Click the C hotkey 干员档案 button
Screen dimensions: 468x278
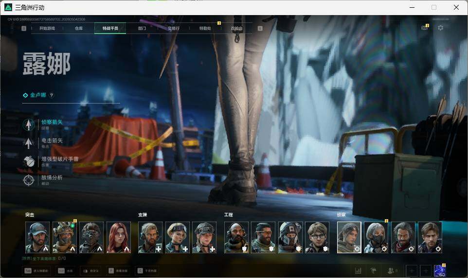click(x=147, y=271)
